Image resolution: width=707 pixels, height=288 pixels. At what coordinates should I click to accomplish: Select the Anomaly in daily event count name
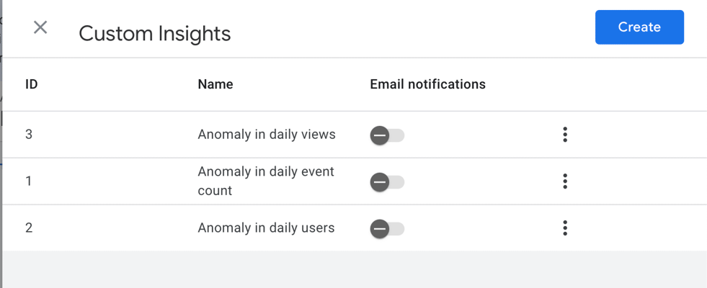[x=266, y=181]
